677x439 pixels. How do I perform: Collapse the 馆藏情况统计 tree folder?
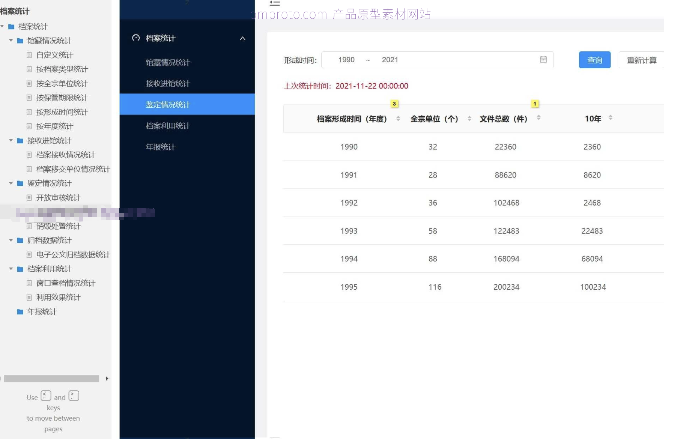coord(11,41)
